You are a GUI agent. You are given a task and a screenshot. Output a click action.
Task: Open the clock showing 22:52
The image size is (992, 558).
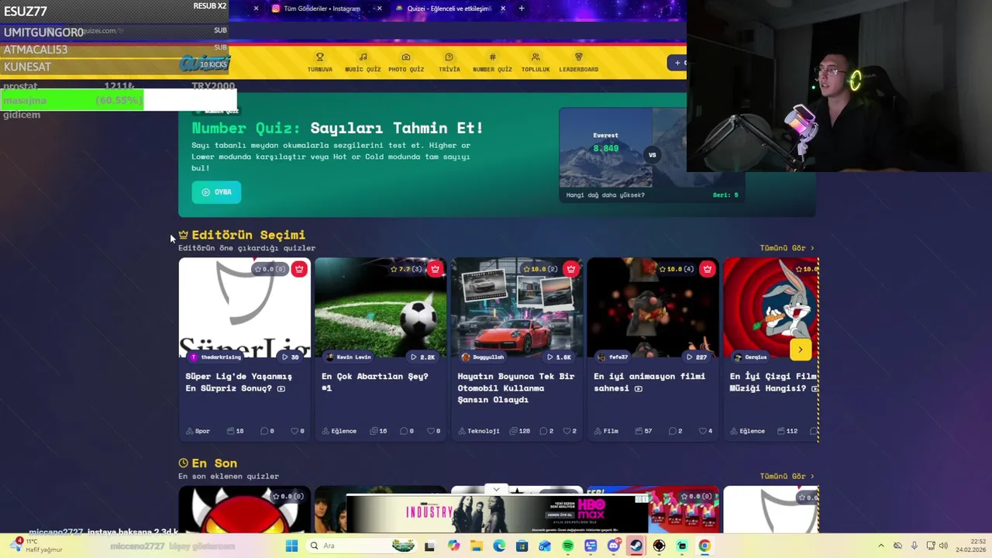click(970, 546)
